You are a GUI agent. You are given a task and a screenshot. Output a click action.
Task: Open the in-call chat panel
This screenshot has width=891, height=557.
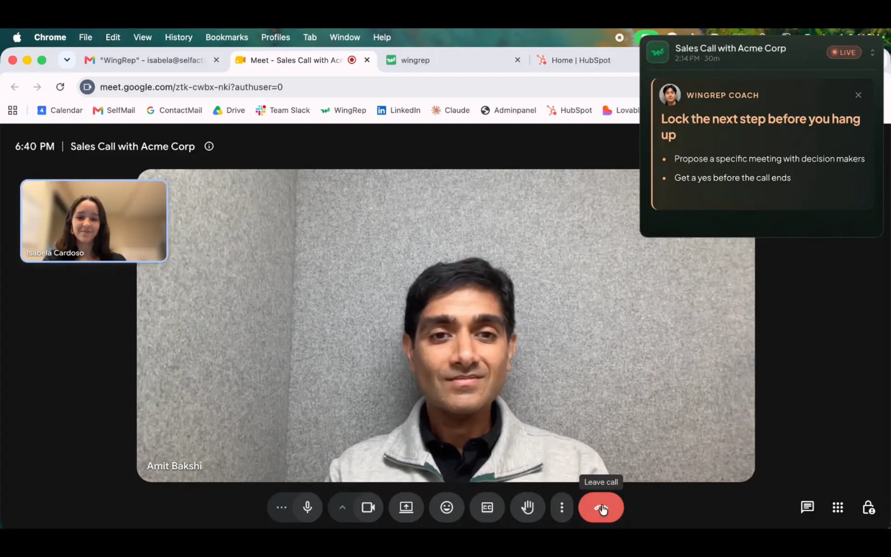coord(807,507)
